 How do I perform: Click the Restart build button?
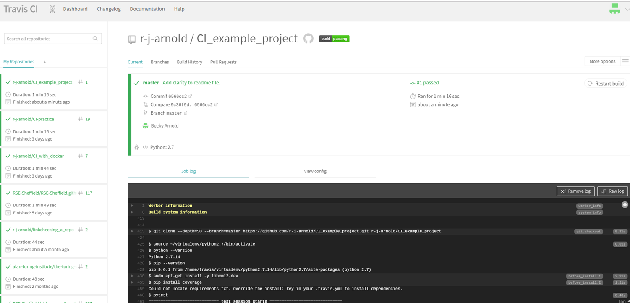point(605,84)
